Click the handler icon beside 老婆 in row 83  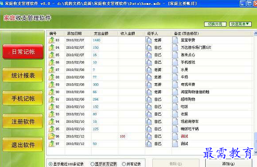coord(148,40)
